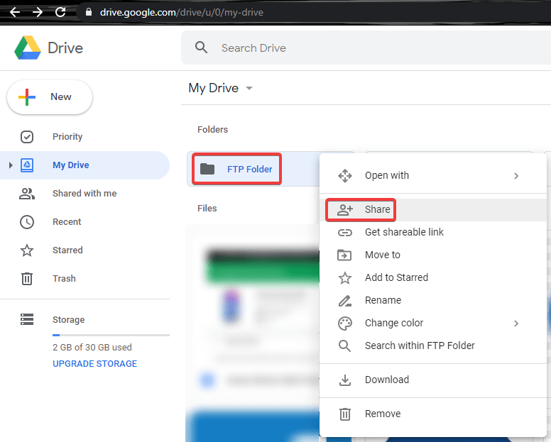Click the Trash bin icon in sidebar
The width and height of the screenshot is (551, 442).
pos(27,279)
